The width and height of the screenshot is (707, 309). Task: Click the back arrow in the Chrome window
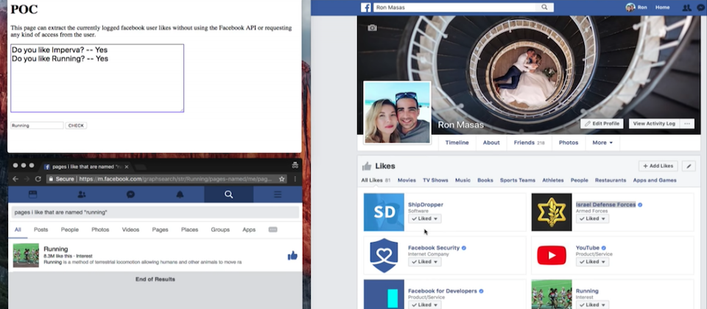[x=15, y=179]
